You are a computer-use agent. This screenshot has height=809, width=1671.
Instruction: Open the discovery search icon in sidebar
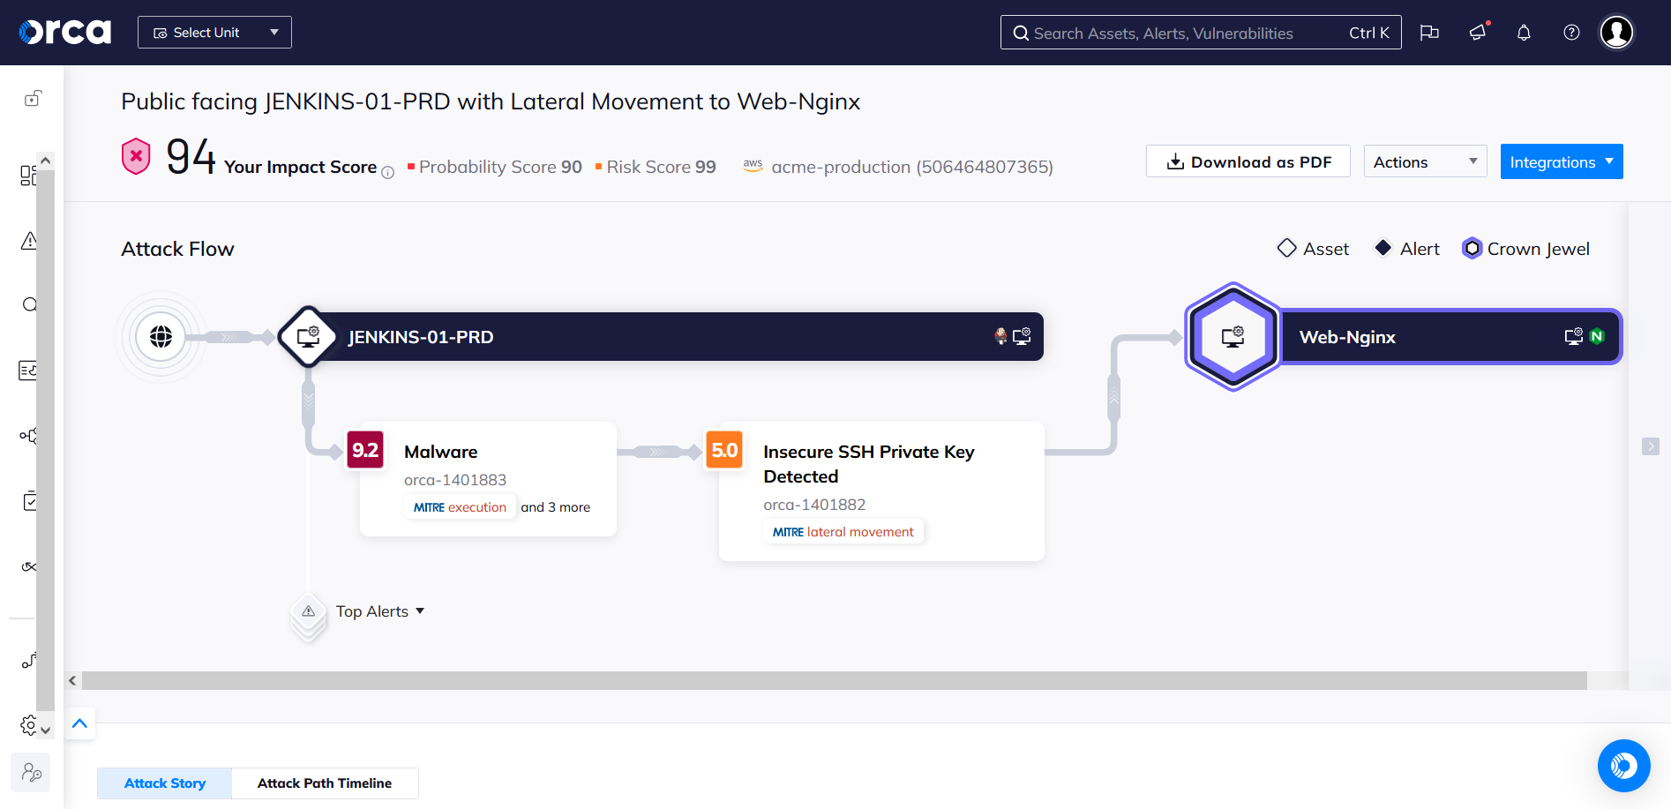[x=29, y=305]
